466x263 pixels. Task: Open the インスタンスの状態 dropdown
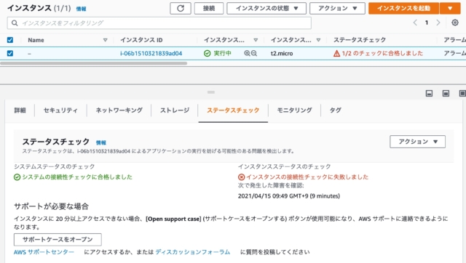pos(266,8)
